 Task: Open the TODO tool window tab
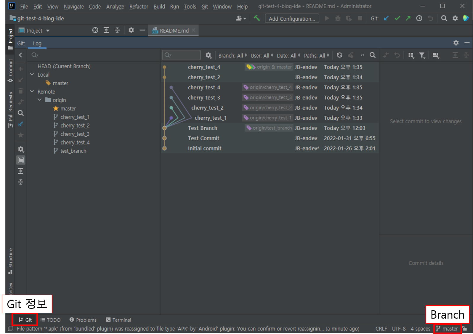[x=50, y=320]
